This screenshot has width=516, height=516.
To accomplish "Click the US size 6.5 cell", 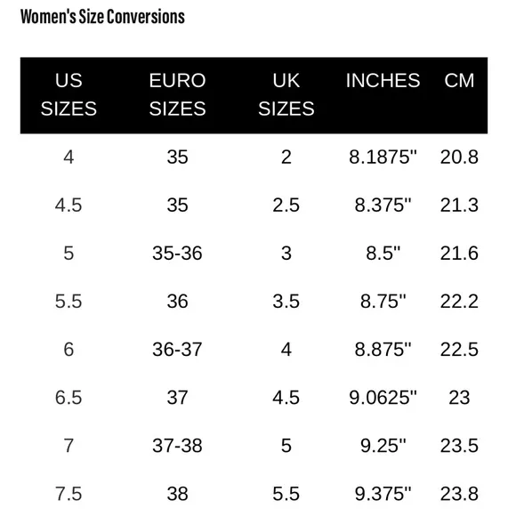I will click(69, 398).
